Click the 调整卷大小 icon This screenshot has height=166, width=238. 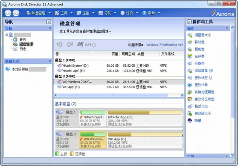[190, 35]
